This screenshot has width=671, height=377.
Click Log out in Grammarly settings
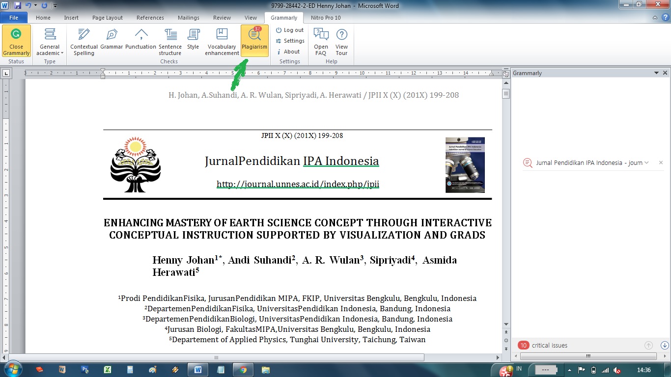290,30
